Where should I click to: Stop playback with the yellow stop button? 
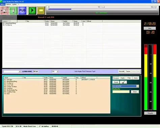[x=41, y=10]
